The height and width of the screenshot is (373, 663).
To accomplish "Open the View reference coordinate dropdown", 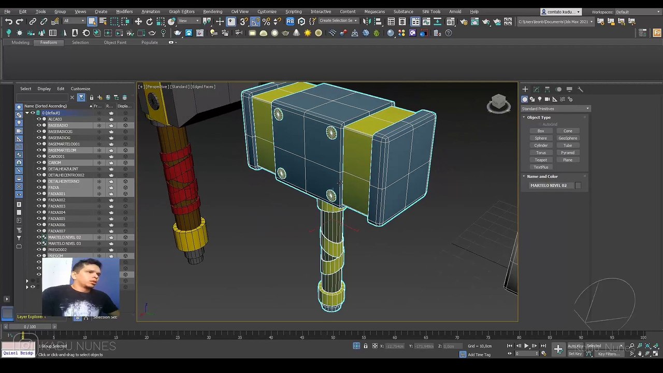I will coord(189,21).
